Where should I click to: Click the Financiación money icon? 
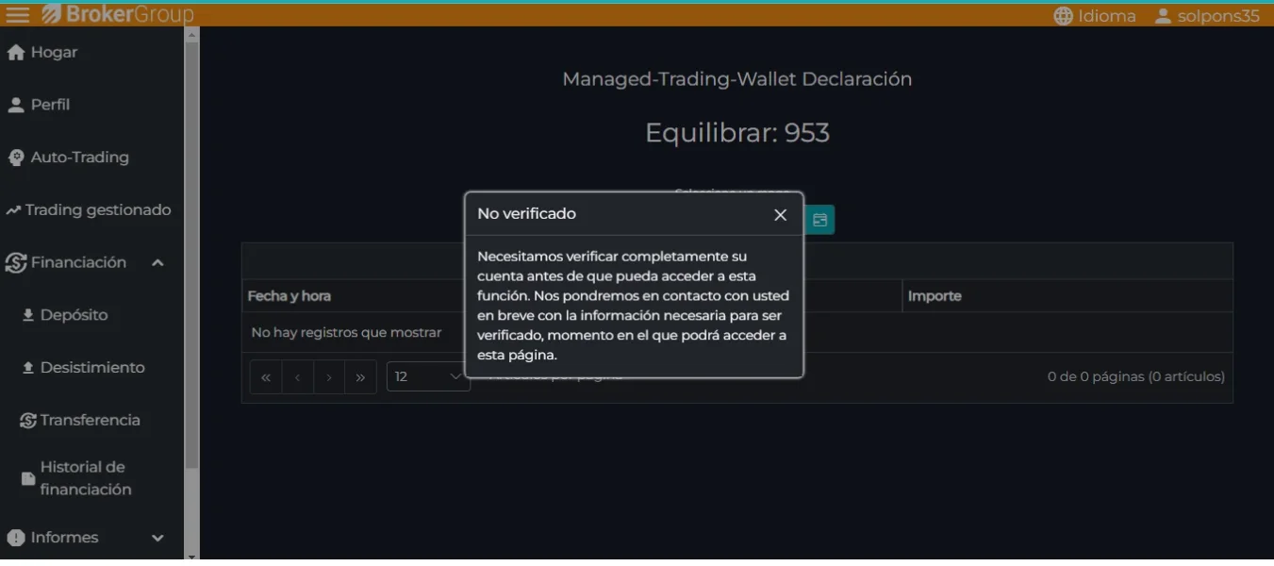point(15,263)
